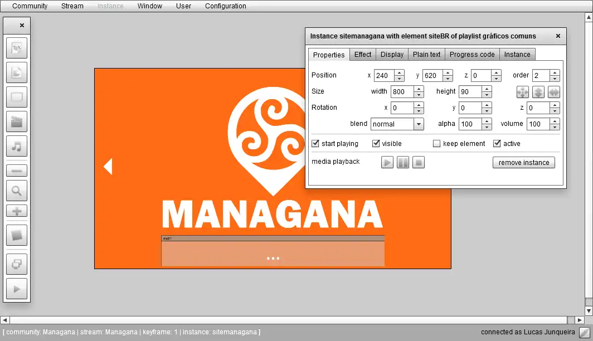Click the horizontal scrollbar right arrow
Viewport: 593px width, 341px height.
pyautogui.click(x=580, y=320)
